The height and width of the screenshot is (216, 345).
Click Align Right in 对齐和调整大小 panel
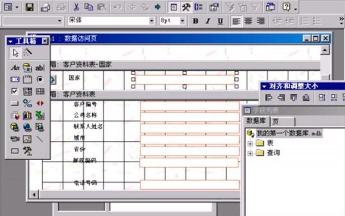tap(281, 98)
